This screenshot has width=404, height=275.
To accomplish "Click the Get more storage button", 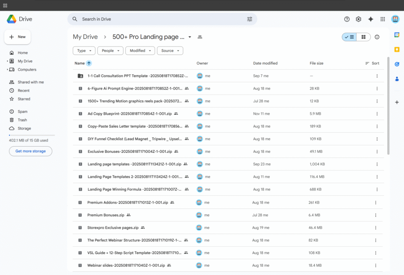I will click(30, 151).
